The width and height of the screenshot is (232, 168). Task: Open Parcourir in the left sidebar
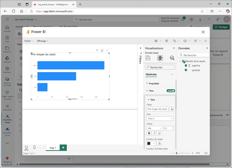7,49
